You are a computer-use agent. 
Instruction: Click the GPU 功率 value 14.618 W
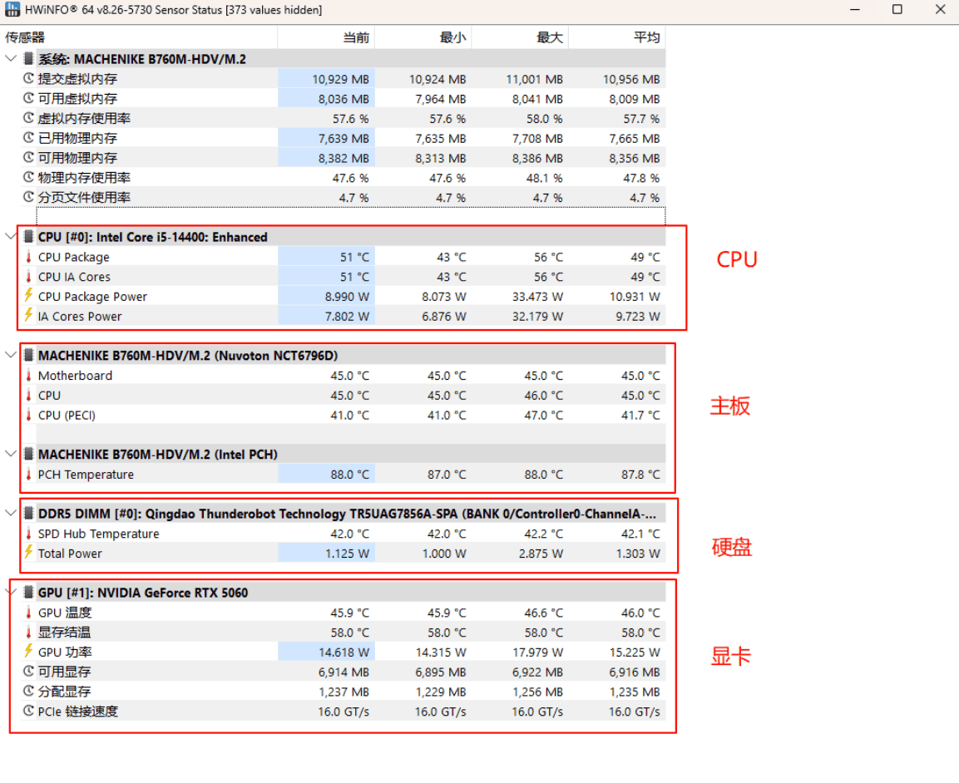tap(344, 652)
